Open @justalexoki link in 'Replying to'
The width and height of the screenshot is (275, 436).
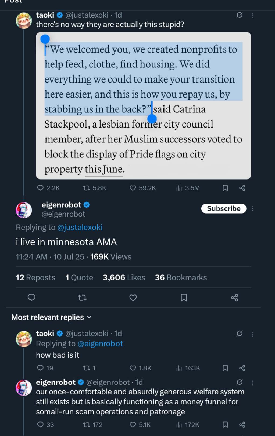pos(80,227)
